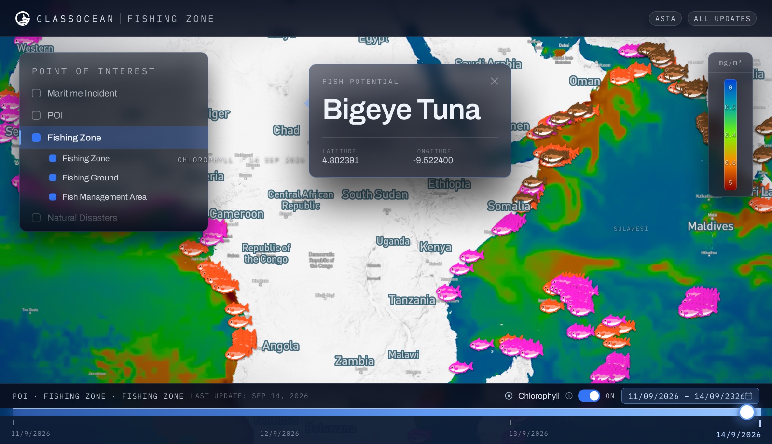
Task: Click the POI breadcrumb in bottom bar
Action: (x=20, y=396)
